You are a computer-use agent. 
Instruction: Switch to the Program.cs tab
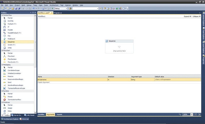click(x=58, y=13)
